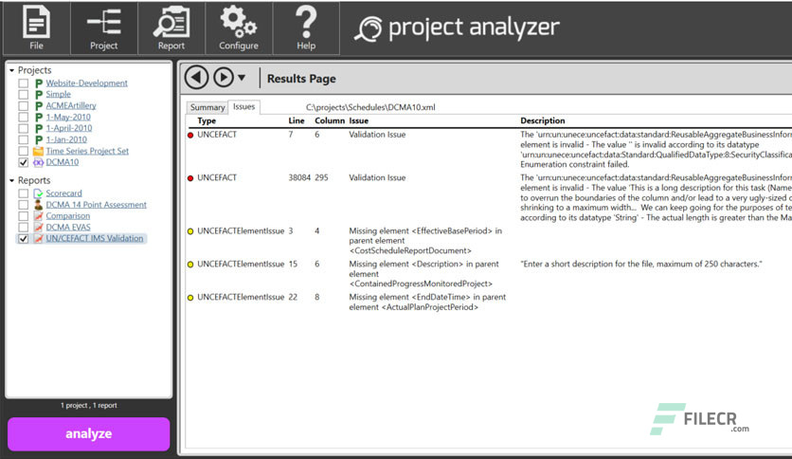Check the 1-April-2010 project checkbox
The width and height of the screenshot is (792, 459).
pyautogui.click(x=24, y=128)
